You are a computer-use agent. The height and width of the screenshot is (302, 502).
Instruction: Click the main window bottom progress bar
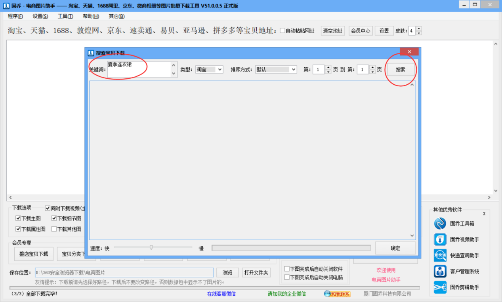point(214,288)
